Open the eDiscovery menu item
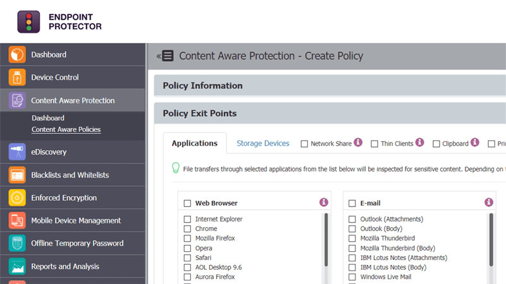Image resolution: width=506 pixels, height=284 pixels. point(49,151)
